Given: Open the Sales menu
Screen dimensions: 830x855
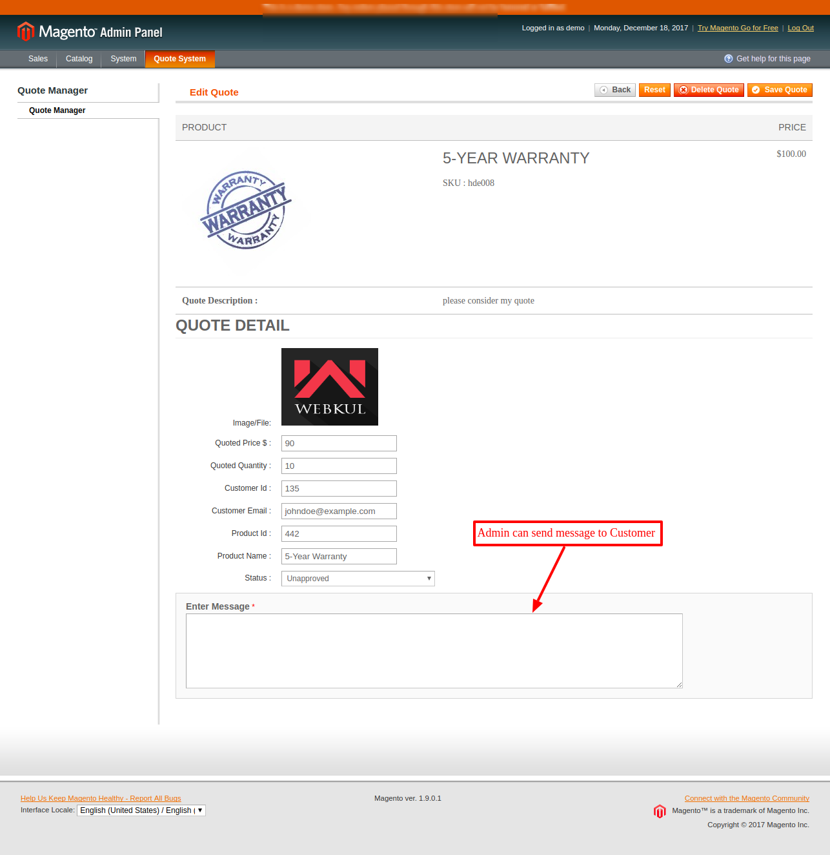Looking at the screenshot, I should click(x=38, y=59).
